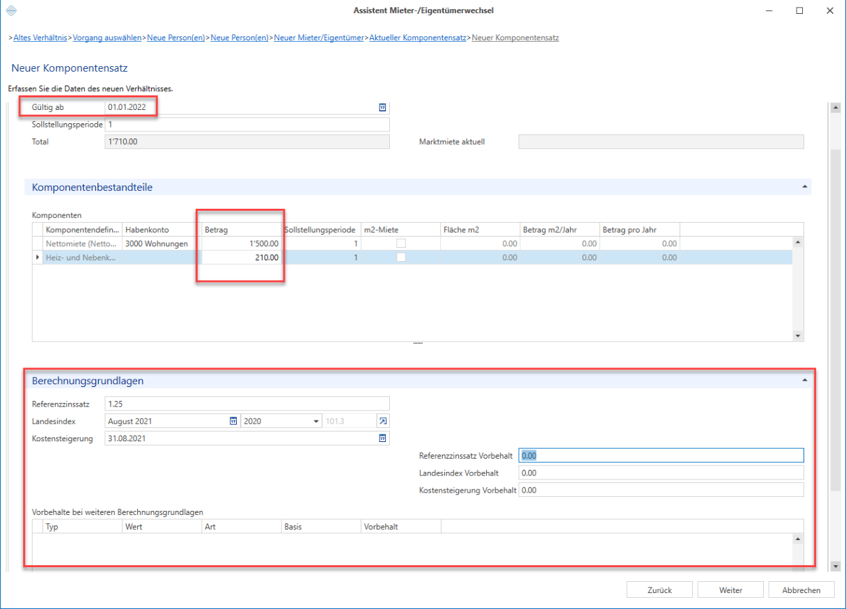Open the Landesindex base year 2020 dropdown
The height and width of the screenshot is (609, 846).
316,421
